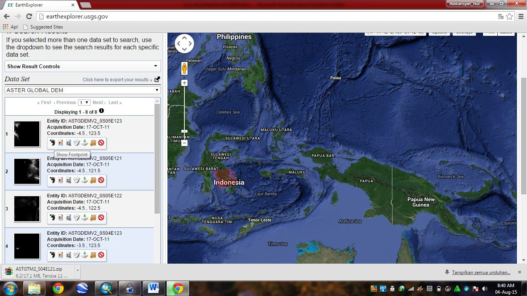
Task: Switch to the EarthExplorer browser tab
Action: pos(41,5)
